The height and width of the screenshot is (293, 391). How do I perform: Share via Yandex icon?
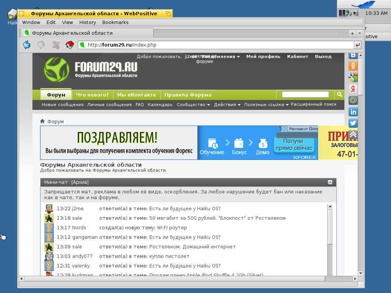tap(353, 89)
